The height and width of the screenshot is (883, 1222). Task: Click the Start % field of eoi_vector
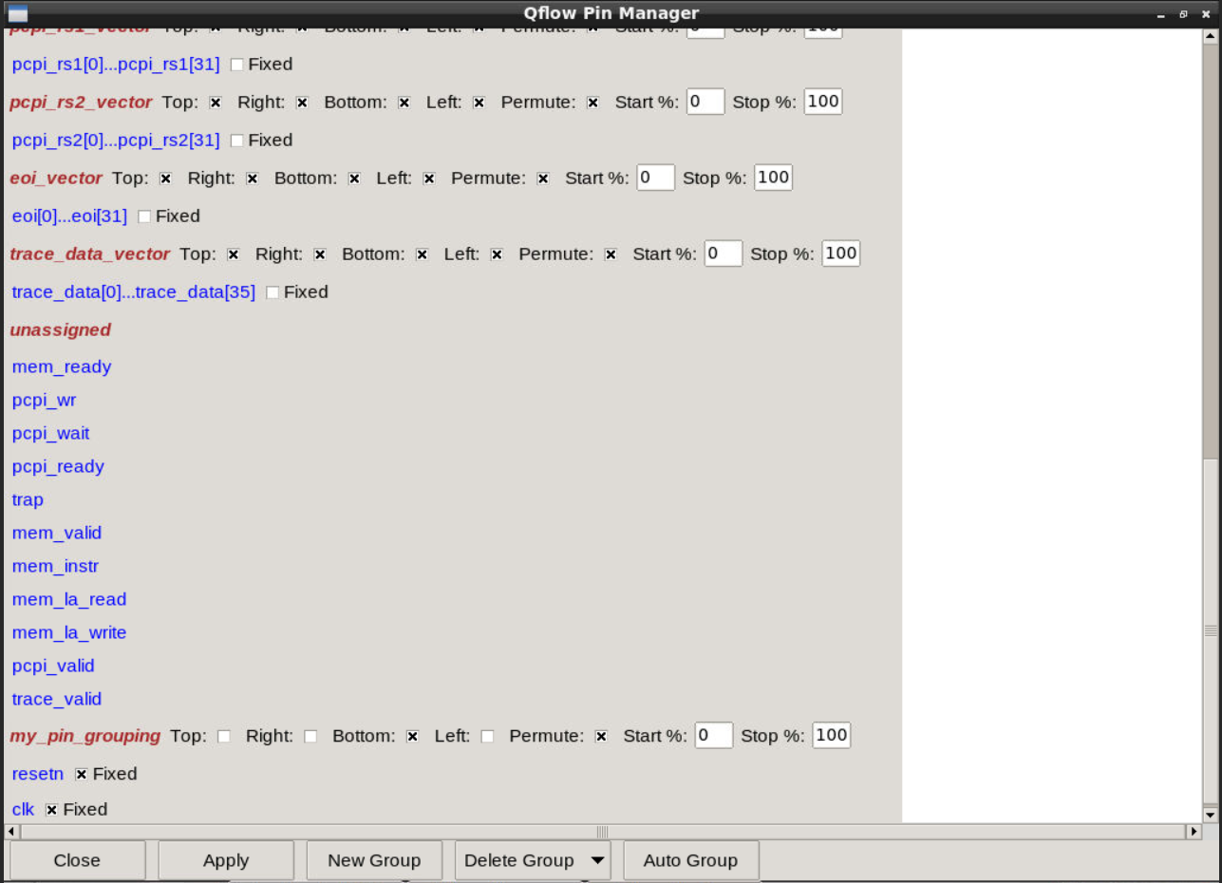(x=655, y=178)
